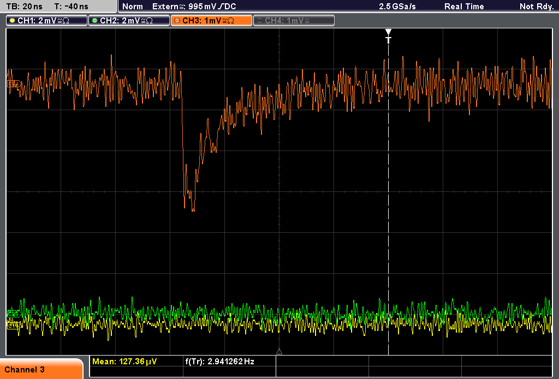The image size is (559, 379).
Task: Select the CH2 2mV channel button
Action: click(x=129, y=21)
